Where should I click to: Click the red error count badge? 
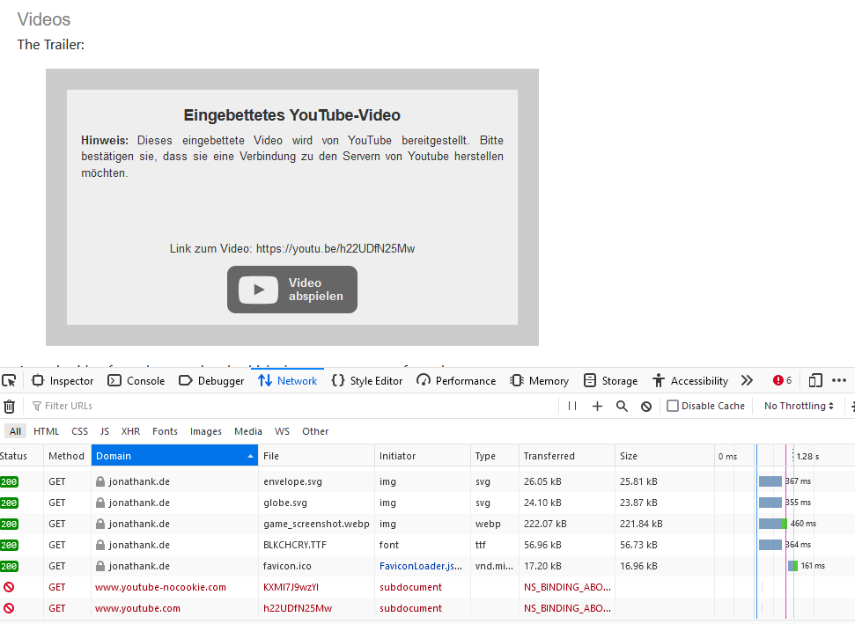782,381
